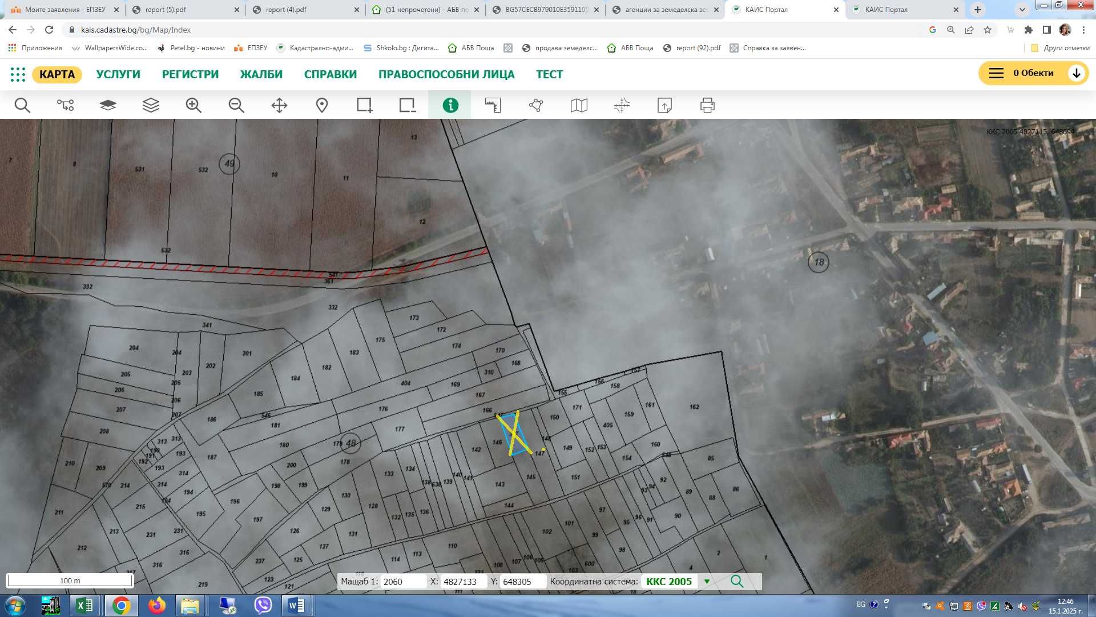Screen dimensions: 1096x617
Task: Click the location pin marker tool
Action: click(x=322, y=105)
